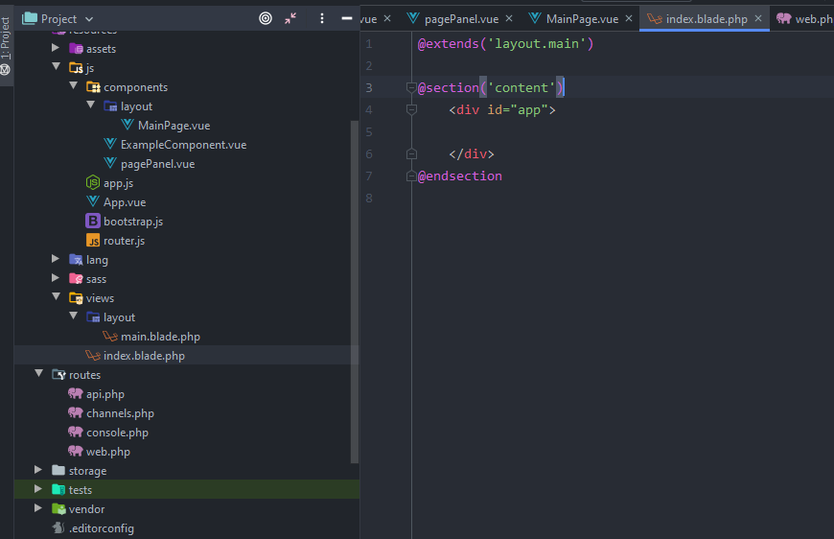Expand the sass folder arrow
Screen dimensions: 834x539
56,278
